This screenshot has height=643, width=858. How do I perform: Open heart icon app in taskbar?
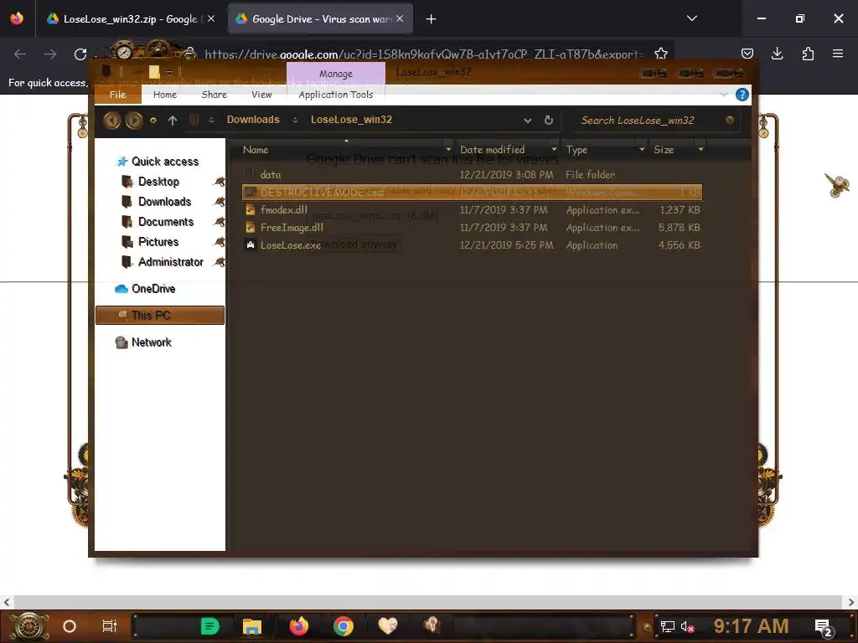(387, 625)
